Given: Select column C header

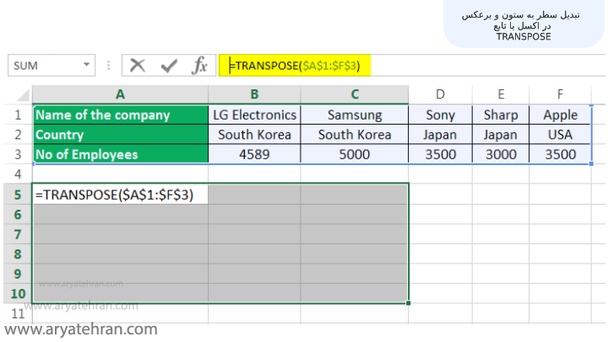Looking at the screenshot, I should tap(355, 94).
